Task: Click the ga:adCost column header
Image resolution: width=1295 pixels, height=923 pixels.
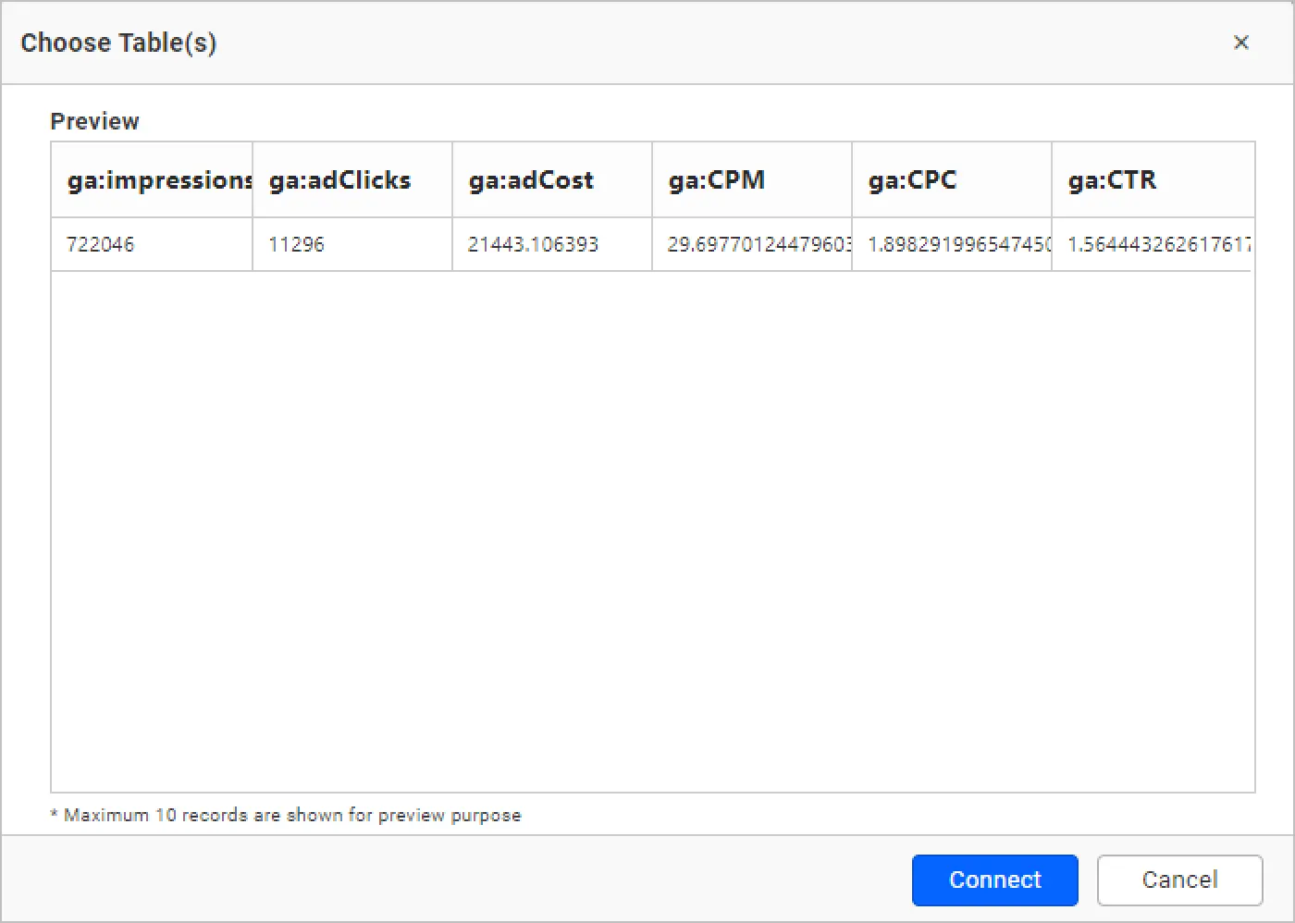Action: coord(551,180)
